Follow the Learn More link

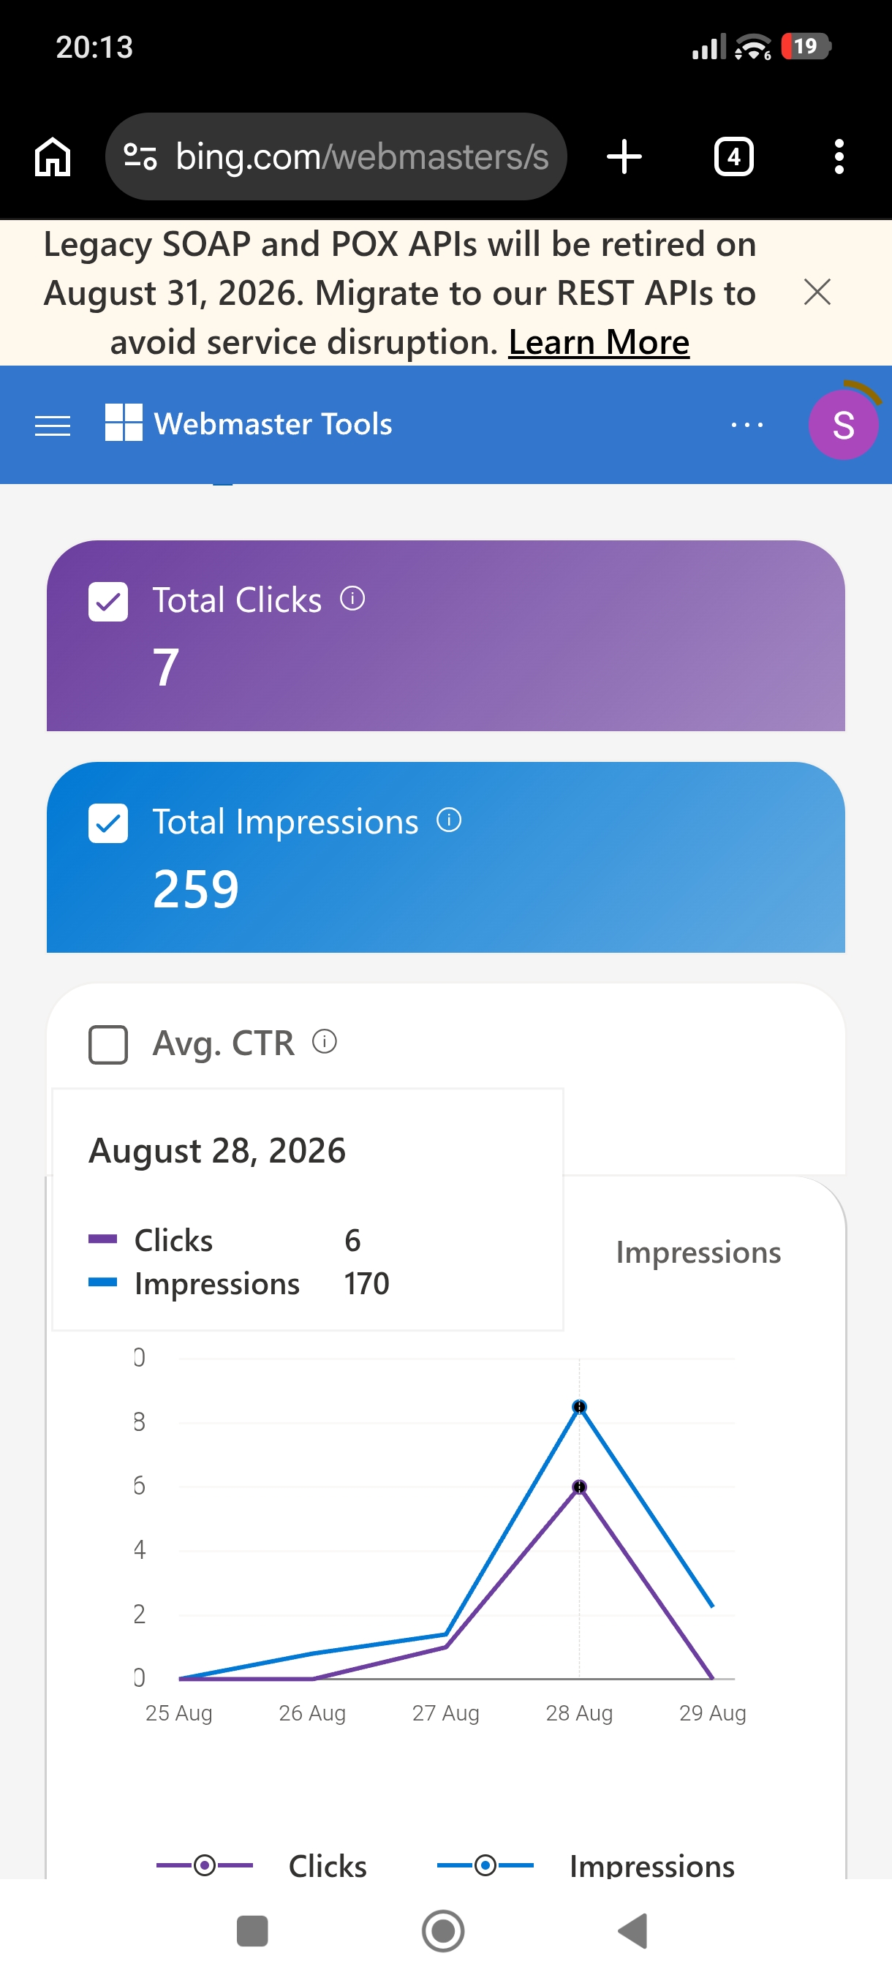(x=599, y=341)
